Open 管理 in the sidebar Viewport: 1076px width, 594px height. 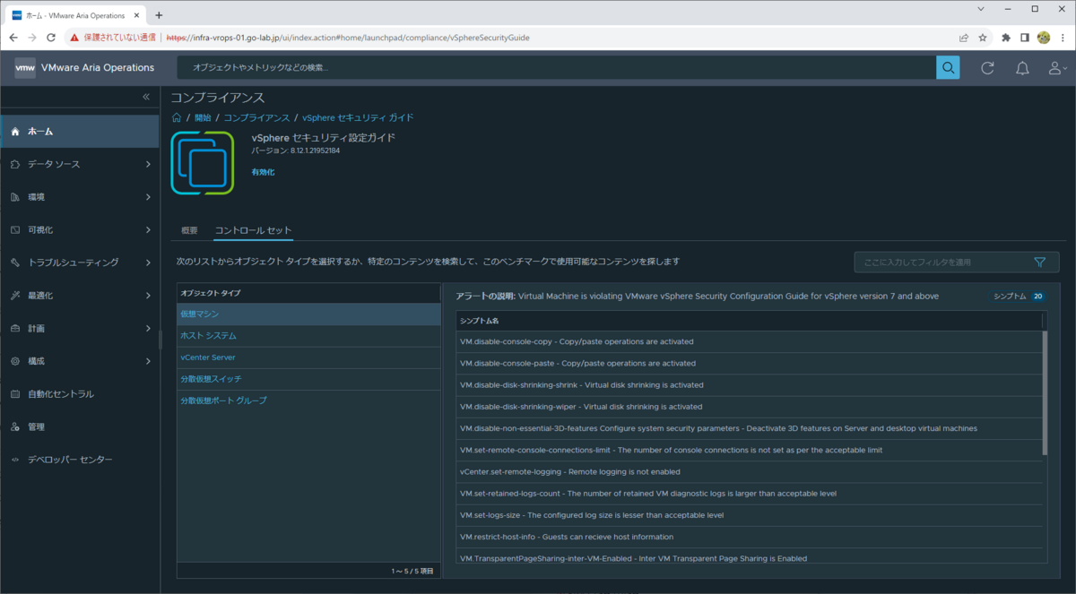[80, 426]
